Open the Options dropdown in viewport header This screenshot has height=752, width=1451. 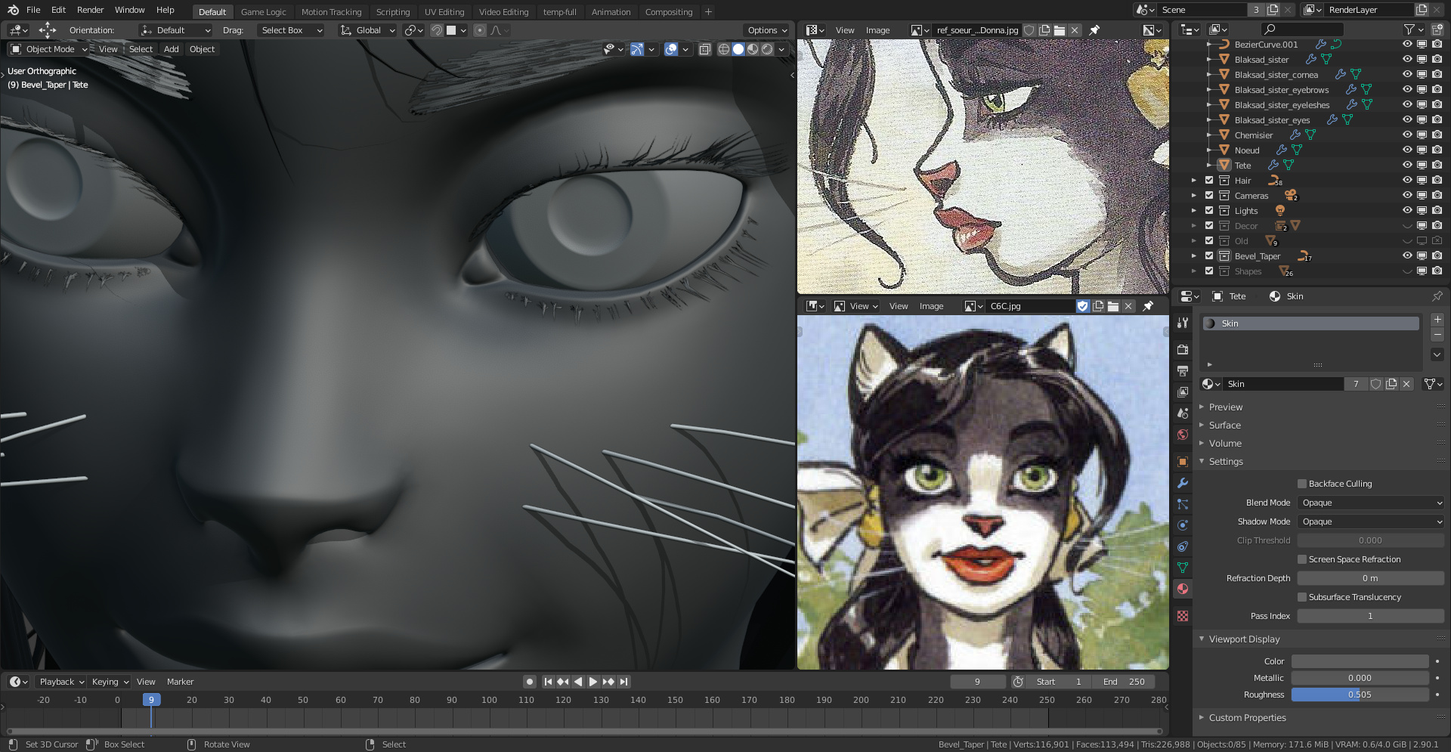[x=767, y=30]
